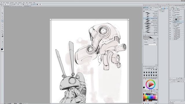Click the black foreground color box beside color wheel

[144, 88]
